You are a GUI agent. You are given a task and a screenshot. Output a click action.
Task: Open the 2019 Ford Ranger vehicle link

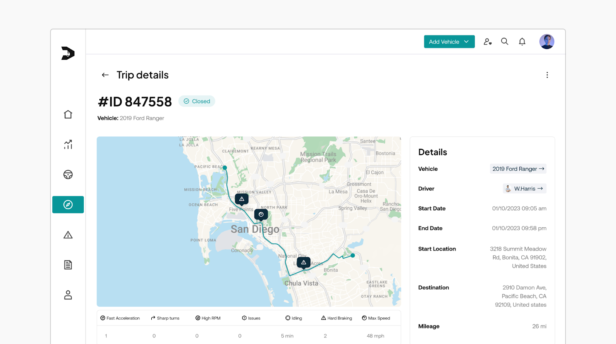[518, 169]
